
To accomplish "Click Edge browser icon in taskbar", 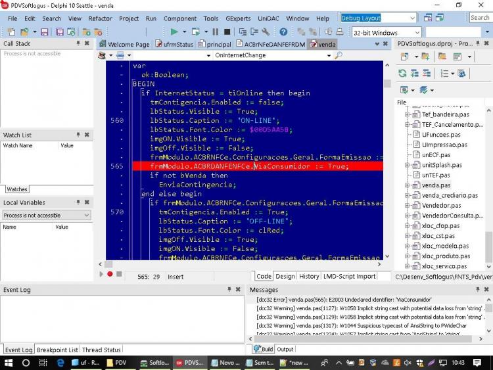I will (x=60, y=363).
